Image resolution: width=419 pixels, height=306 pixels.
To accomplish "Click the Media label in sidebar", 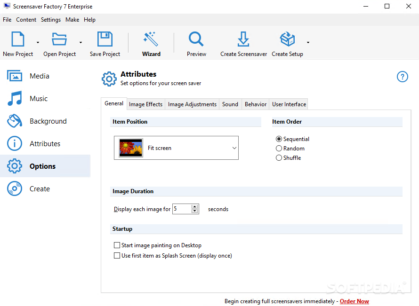I will (x=40, y=76).
